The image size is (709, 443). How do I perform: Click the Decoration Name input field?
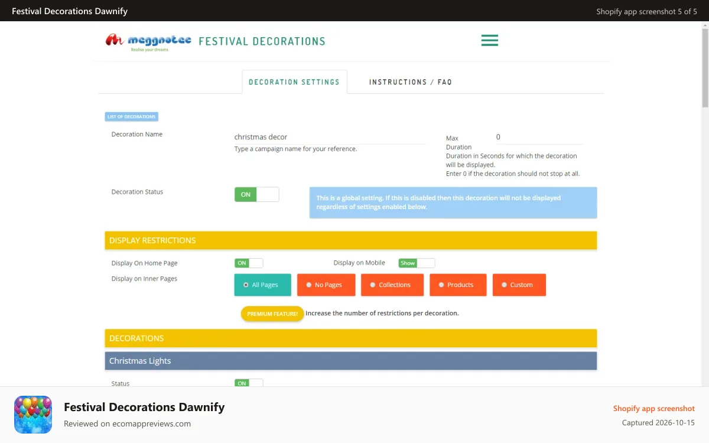330,137
